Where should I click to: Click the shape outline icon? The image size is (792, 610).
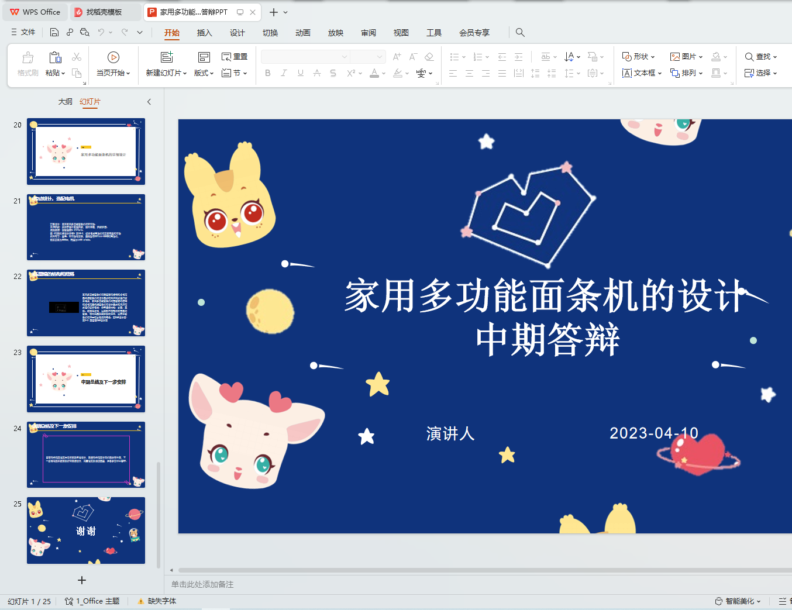716,73
